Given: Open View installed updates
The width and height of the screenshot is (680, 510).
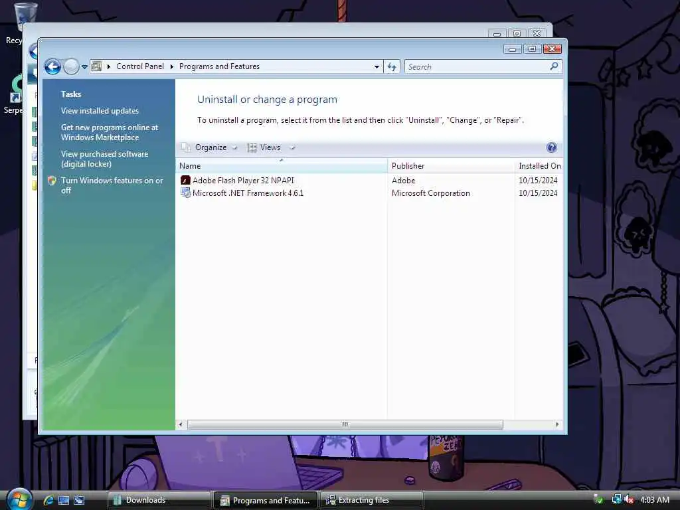Looking at the screenshot, I should [x=100, y=111].
